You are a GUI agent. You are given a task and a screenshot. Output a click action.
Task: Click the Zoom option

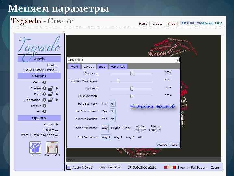[214, 167]
